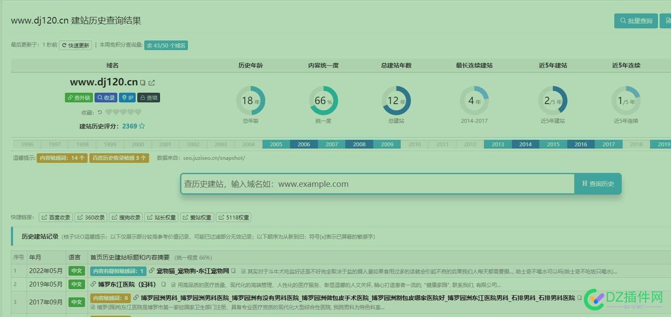
Task: Open the 搜狗收录 quick link
Action: (126, 217)
